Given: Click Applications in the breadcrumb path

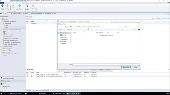Looking at the screenshot, I should pyautogui.click(x=48, y=13).
